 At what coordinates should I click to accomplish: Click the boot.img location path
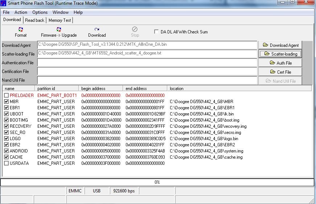[x=205, y=120]
